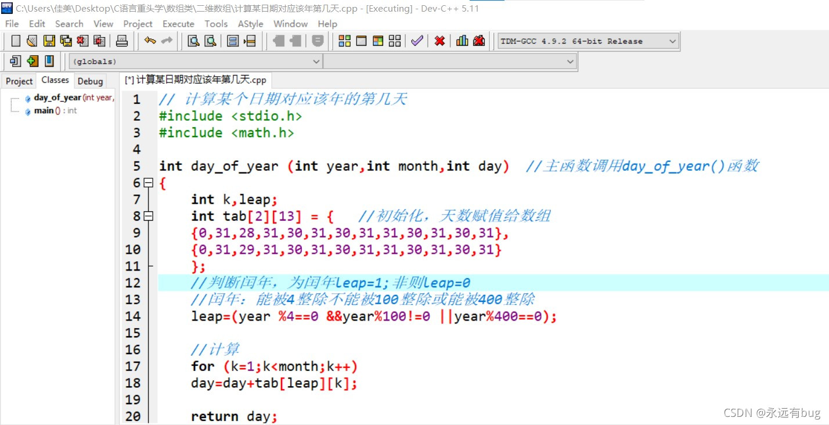Click line number 20 in the gutter
This screenshot has height=425, width=829.
(133, 416)
